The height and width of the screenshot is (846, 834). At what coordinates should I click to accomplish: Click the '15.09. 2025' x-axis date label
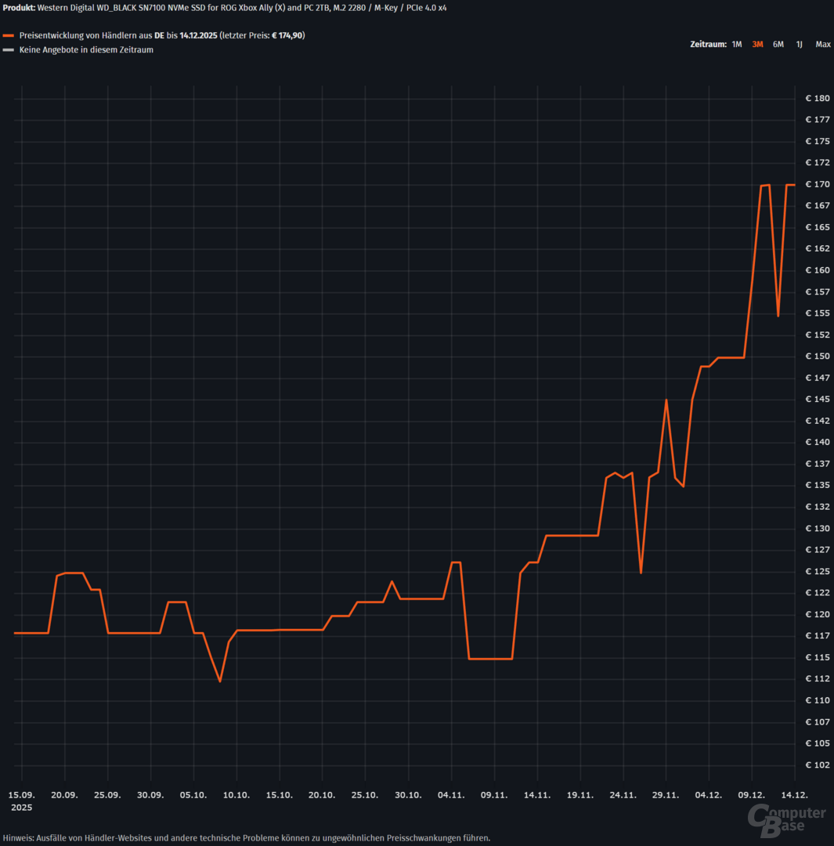point(22,800)
